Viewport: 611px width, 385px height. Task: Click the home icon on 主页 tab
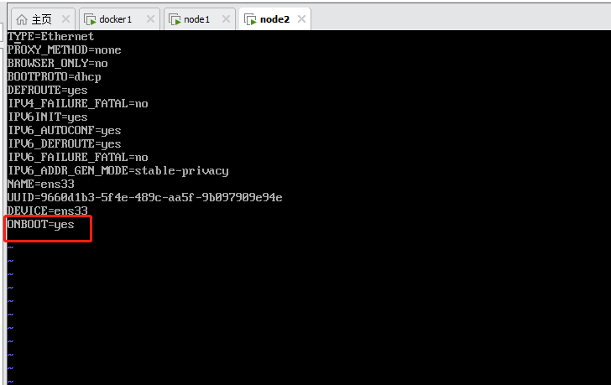coord(22,19)
